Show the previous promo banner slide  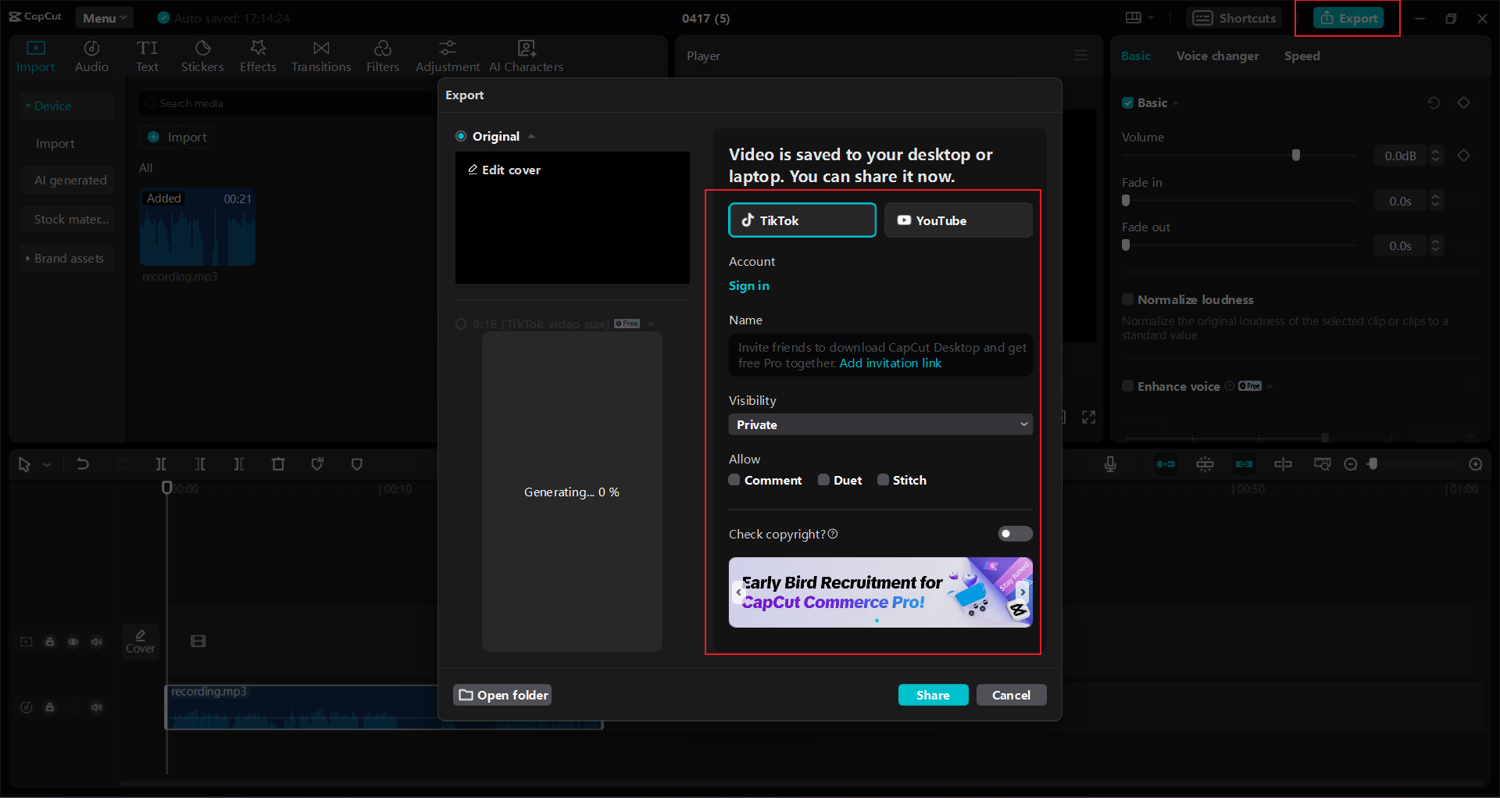(738, 592)
